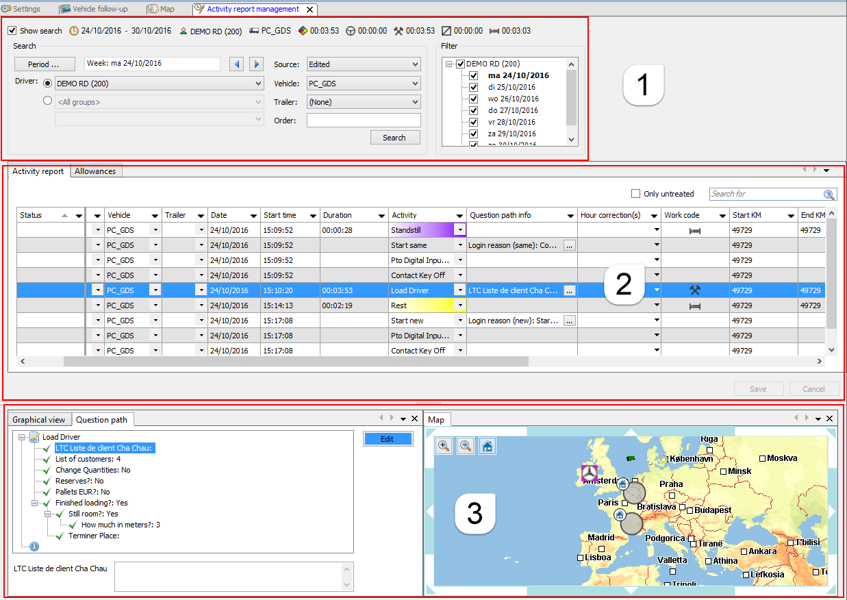Switch to the Graphical view tab

39,420
